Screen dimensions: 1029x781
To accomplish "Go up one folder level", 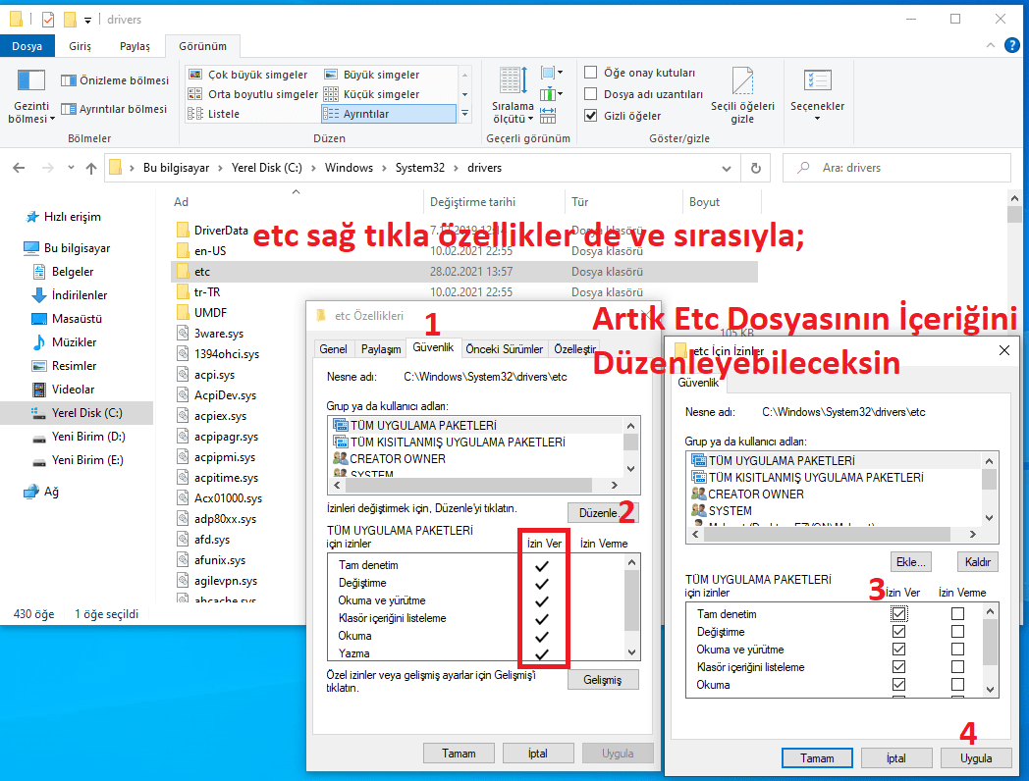I will tap(91, 168).
